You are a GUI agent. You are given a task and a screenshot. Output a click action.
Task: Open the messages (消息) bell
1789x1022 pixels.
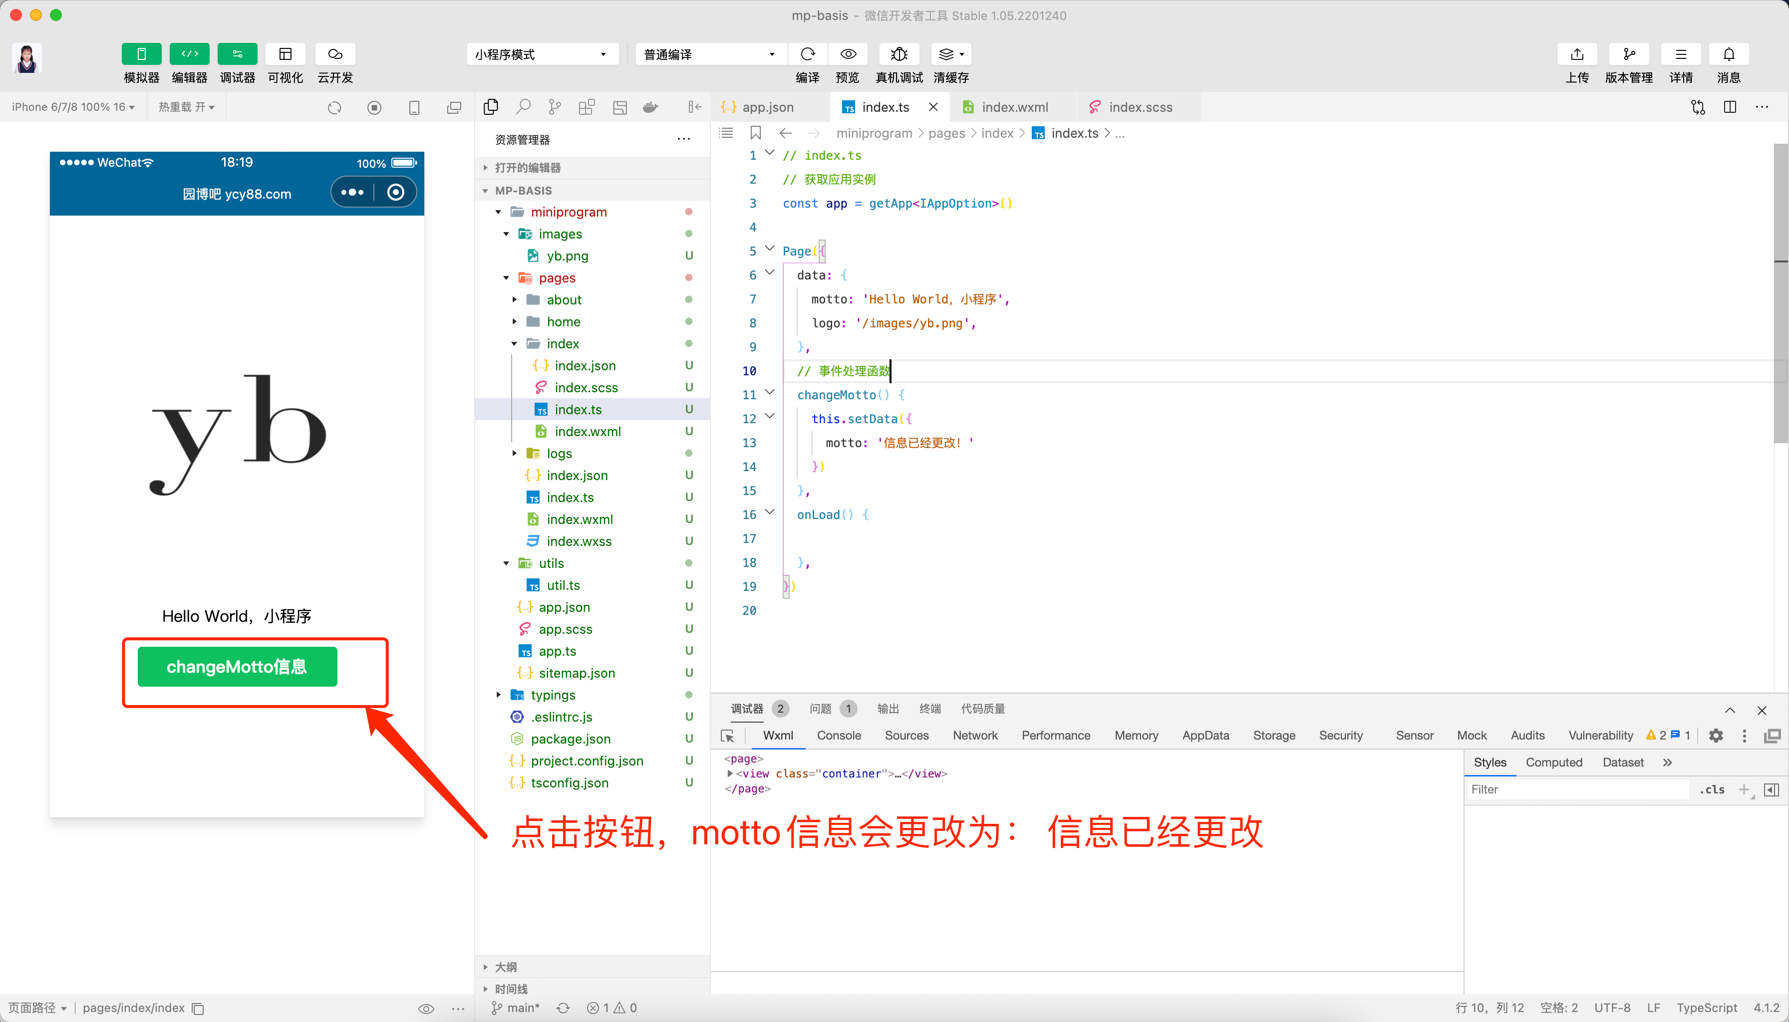[x=1729, y=54]
